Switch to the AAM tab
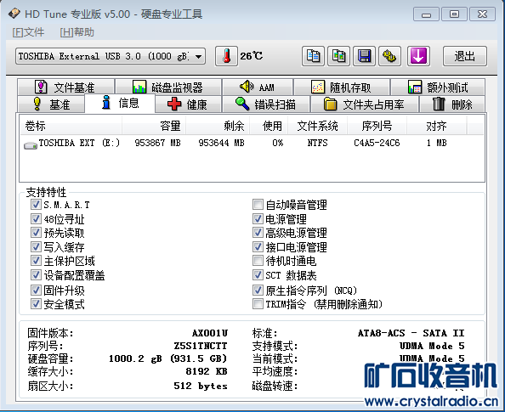 pyautogui.click(x=258, y=87)
